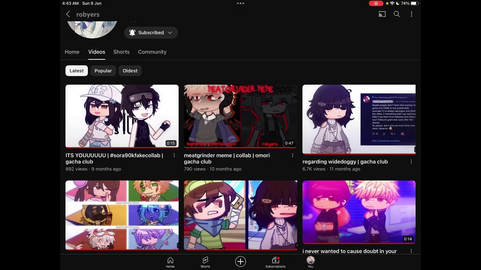Image resolution: width=481 pixels, height=270 pixels.
Task: Tap the robyers channel avatar
Action: pos(92,29)
